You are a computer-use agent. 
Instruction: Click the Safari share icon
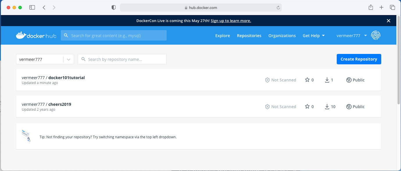click(x=371, y=8)
